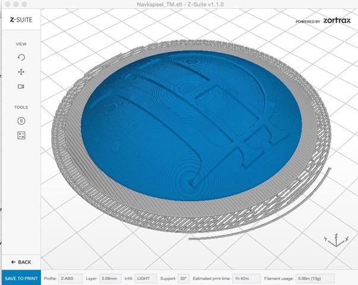Click the estimated print time field
The width and height of the screenshot is (358, 285).
click(x=245, y=278)
